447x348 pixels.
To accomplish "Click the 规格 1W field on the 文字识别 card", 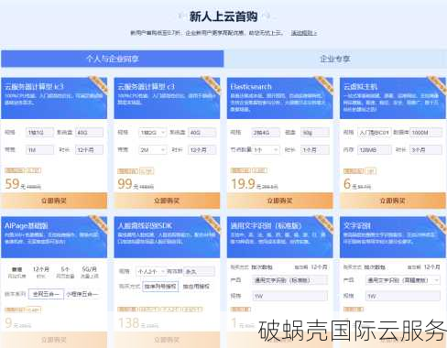I will [403, 296].
